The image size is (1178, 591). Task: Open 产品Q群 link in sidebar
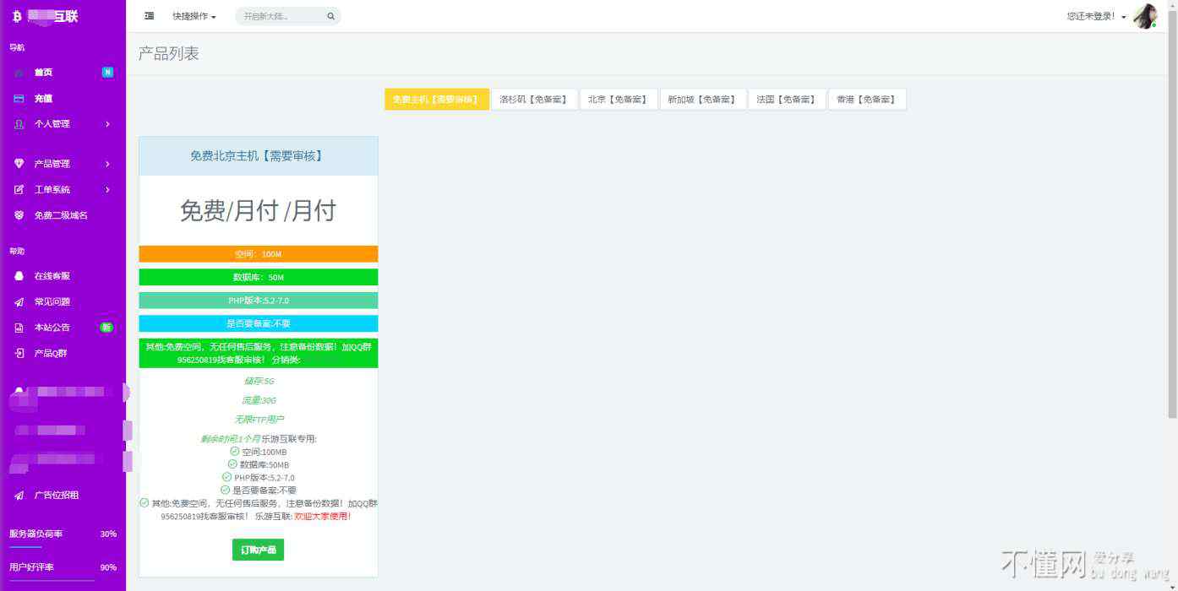click(50, 354)
